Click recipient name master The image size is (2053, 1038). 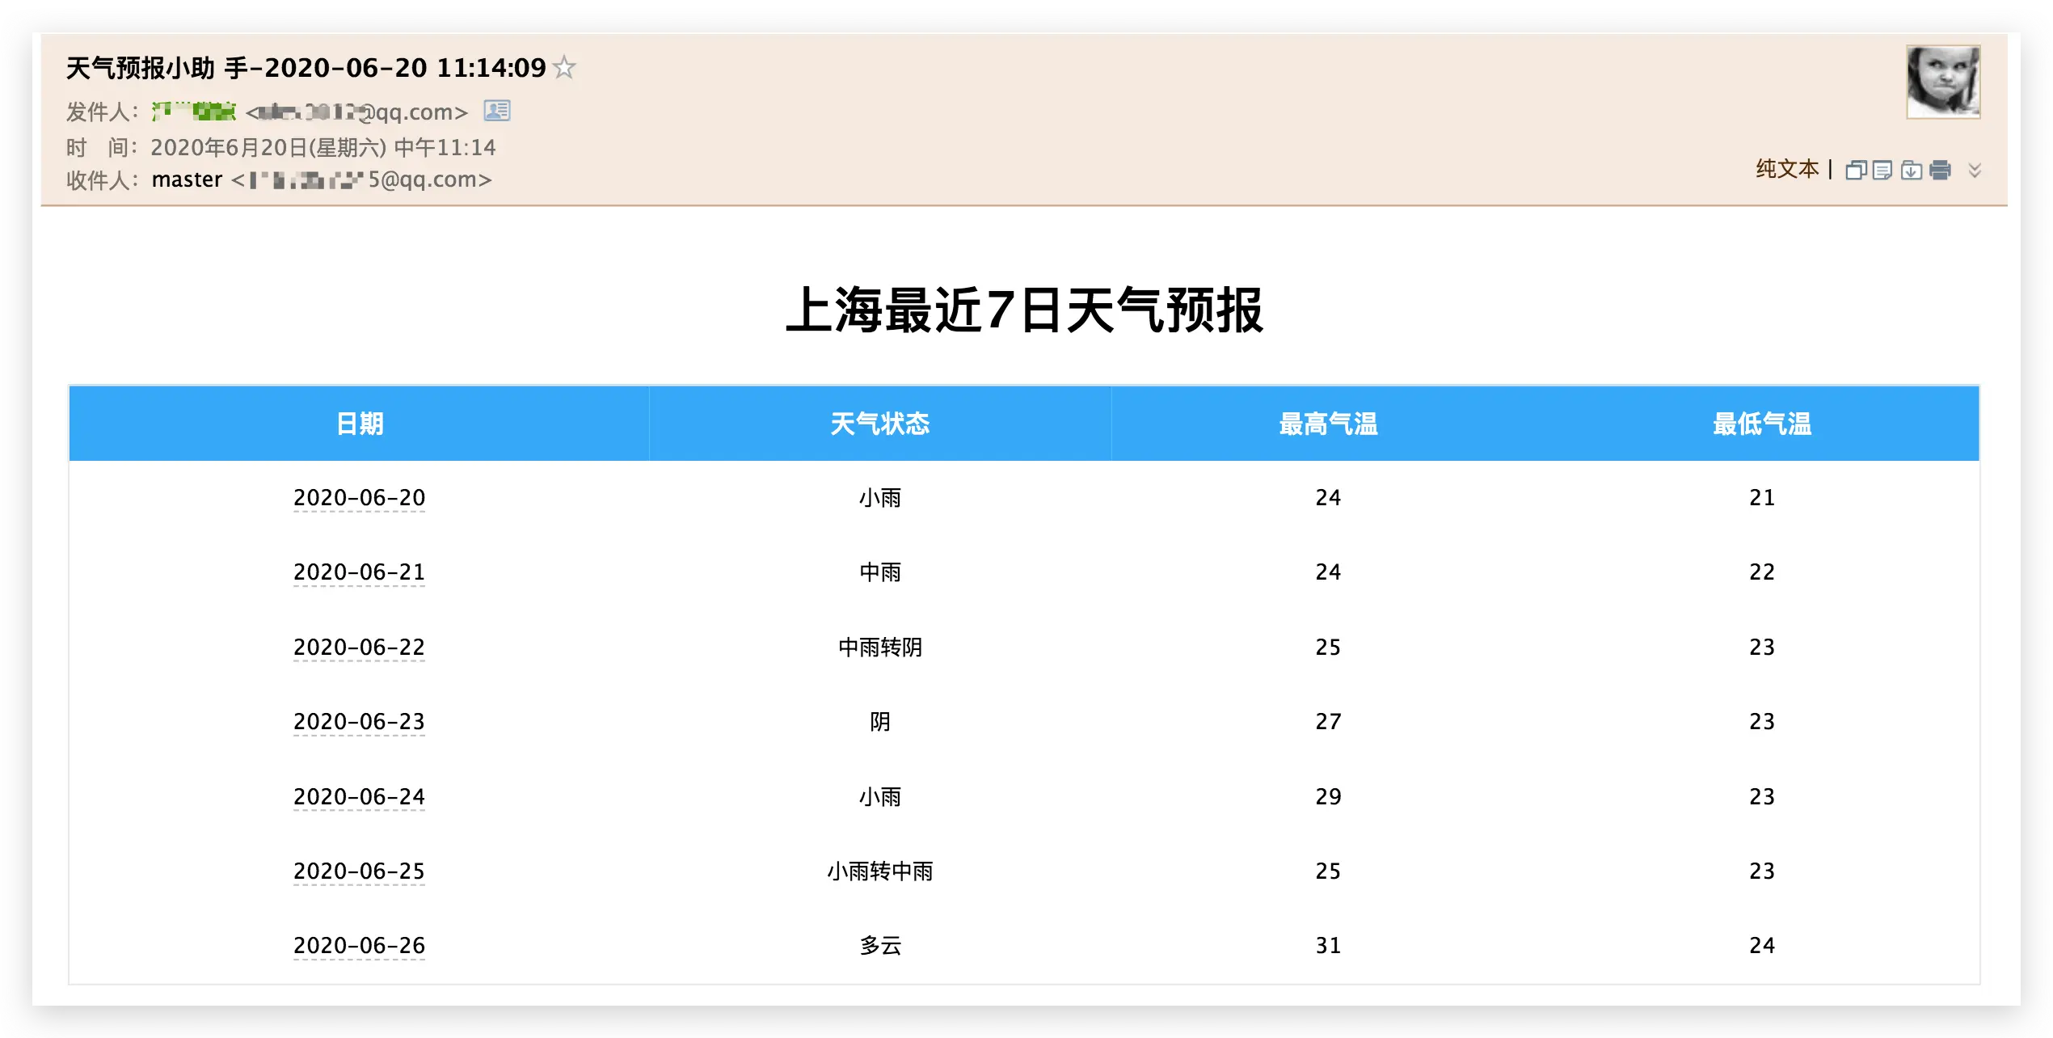[187, 179]
